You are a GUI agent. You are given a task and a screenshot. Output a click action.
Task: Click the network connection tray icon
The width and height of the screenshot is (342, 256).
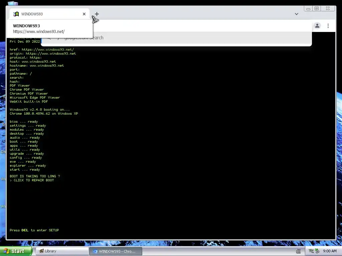coord(311,251)
